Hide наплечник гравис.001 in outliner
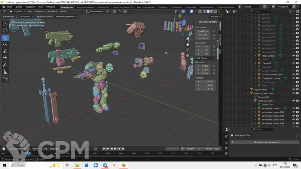301x169 pixels. click(293, 112)
